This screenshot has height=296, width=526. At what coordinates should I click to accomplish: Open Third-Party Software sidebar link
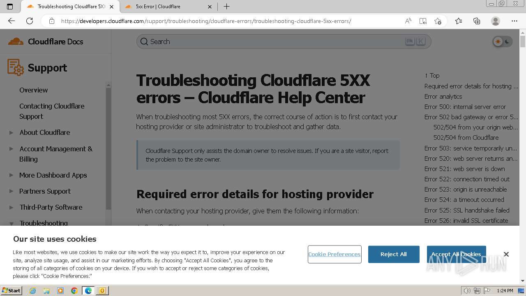51,207
